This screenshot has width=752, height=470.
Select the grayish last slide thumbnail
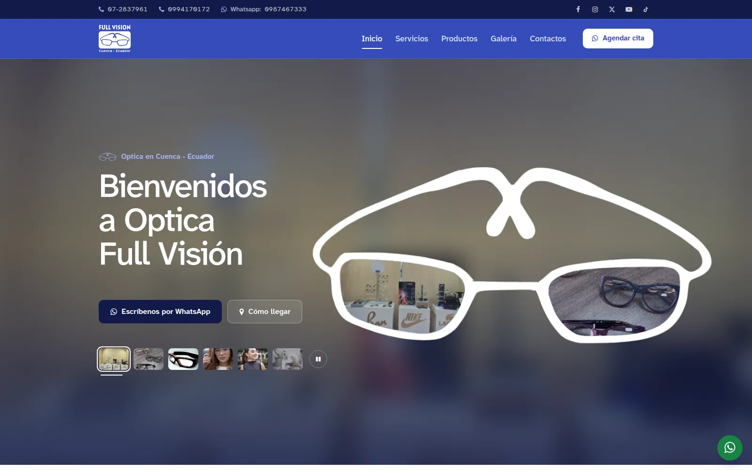coord(288,359)
